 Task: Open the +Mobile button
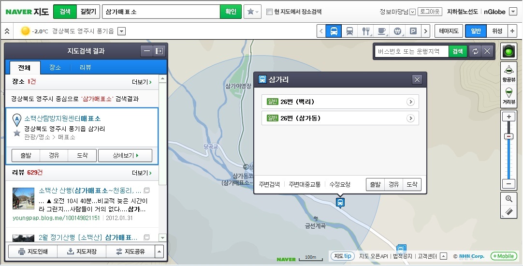tap(503, 256)
